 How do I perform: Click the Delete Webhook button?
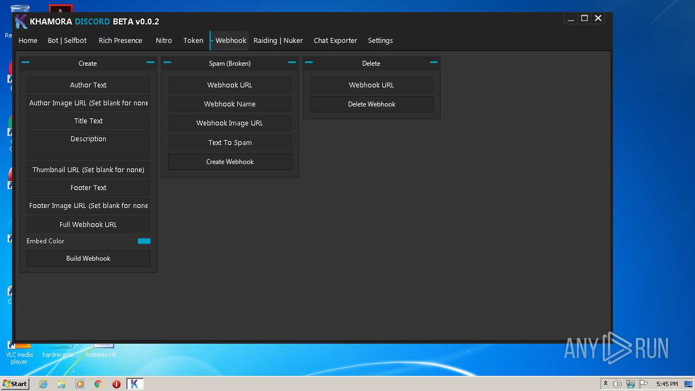click(372, 104)
